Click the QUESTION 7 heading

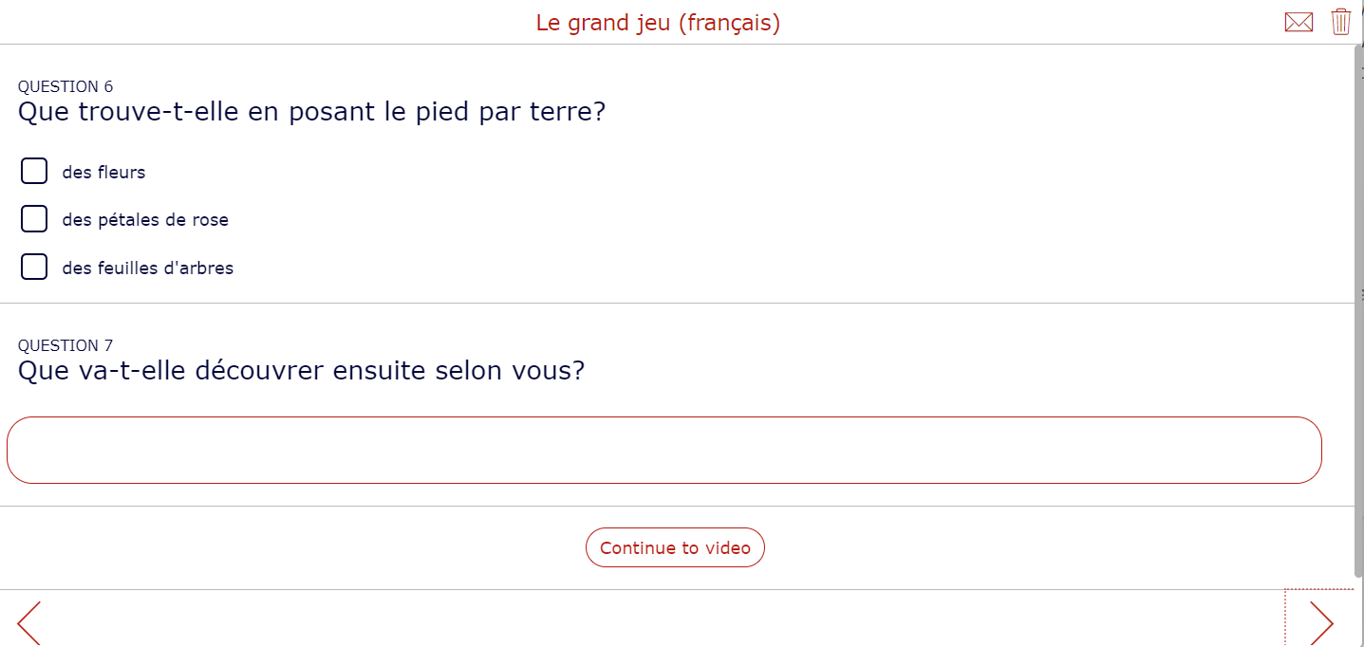click(65, 345)
